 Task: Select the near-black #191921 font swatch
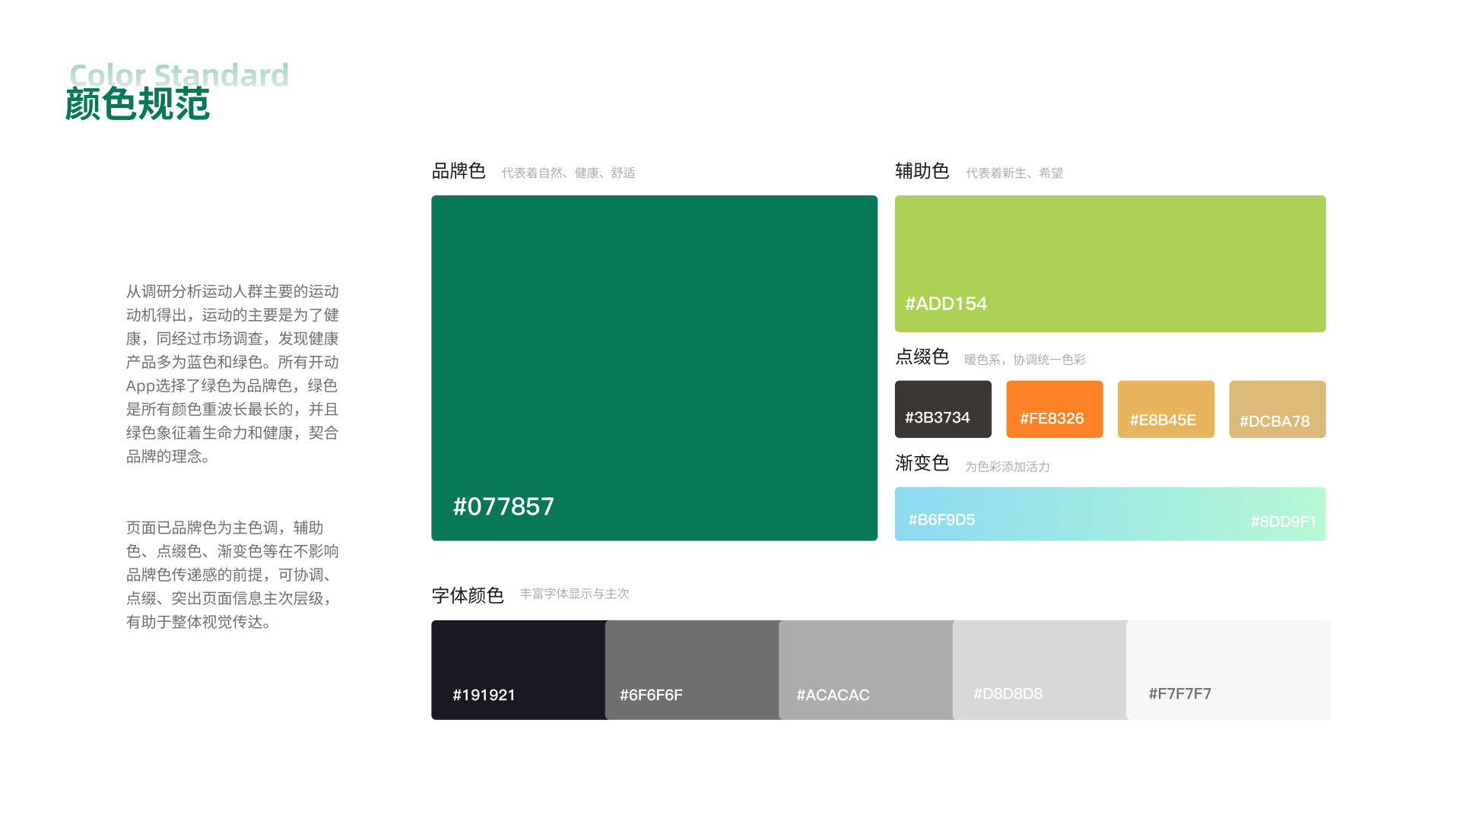coord(518,670)
